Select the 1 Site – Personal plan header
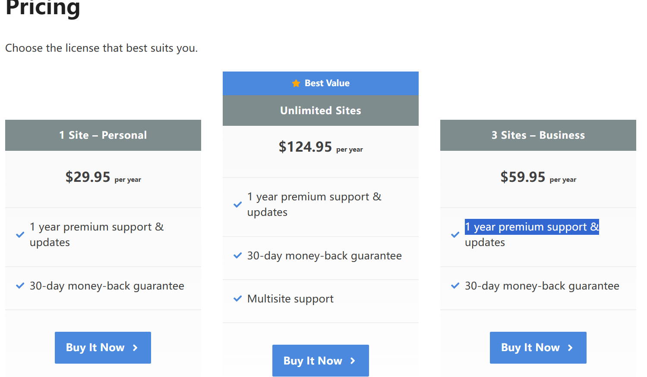This screenshot has height=377, width=647. click(103, 135)
